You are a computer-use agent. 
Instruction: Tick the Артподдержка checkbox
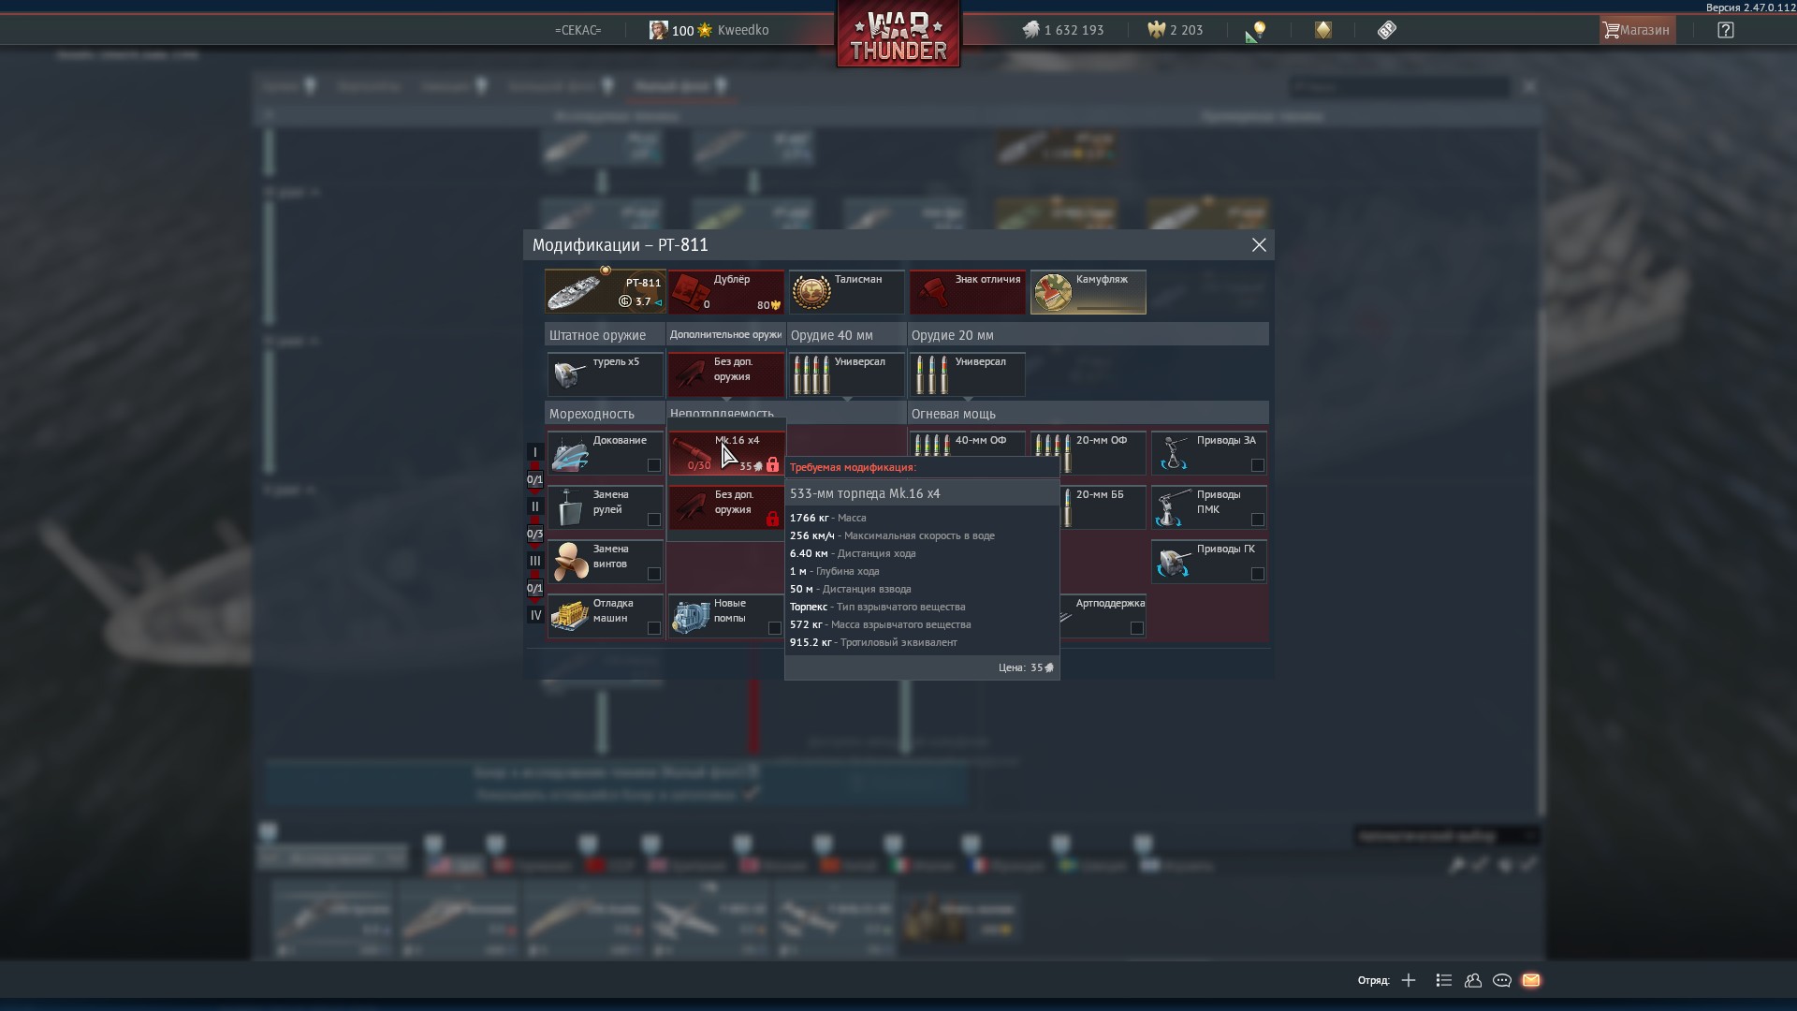point(1136,628)
